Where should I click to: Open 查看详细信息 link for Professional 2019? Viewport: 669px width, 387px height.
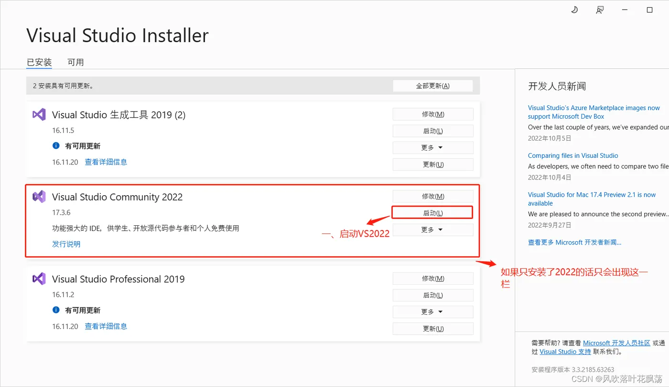coord(106,326)
